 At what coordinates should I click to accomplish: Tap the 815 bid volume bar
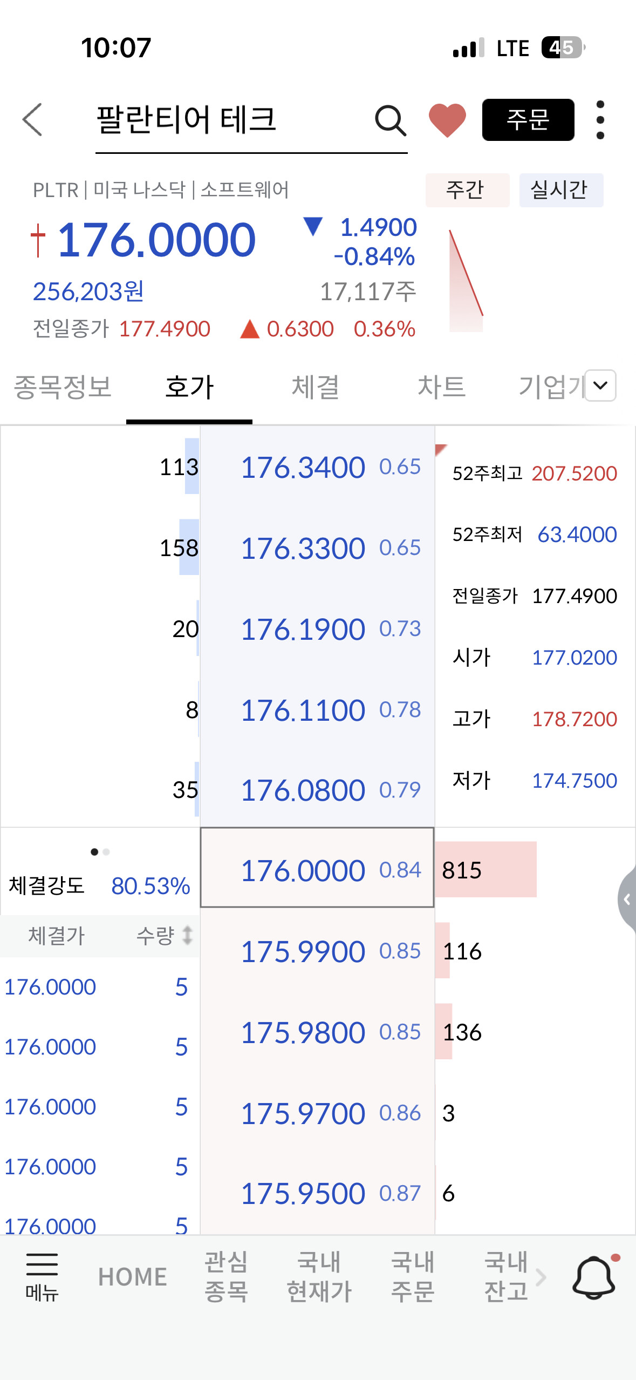tap(485, 870)
